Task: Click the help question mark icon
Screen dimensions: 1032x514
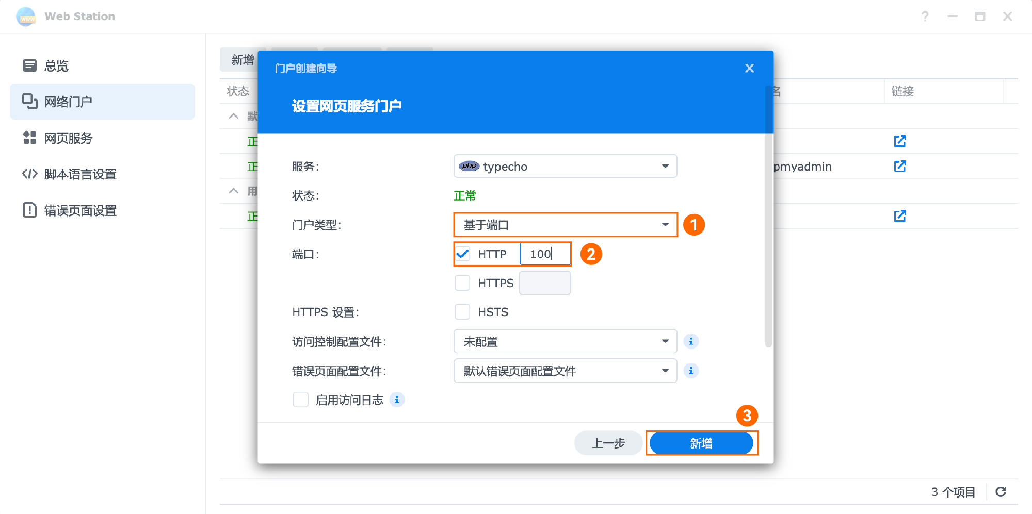Action: click(x=925, y=16)
